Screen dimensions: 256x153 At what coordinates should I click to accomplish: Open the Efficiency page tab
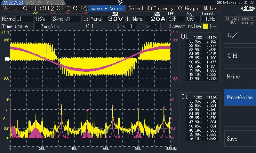coord(161,8)
